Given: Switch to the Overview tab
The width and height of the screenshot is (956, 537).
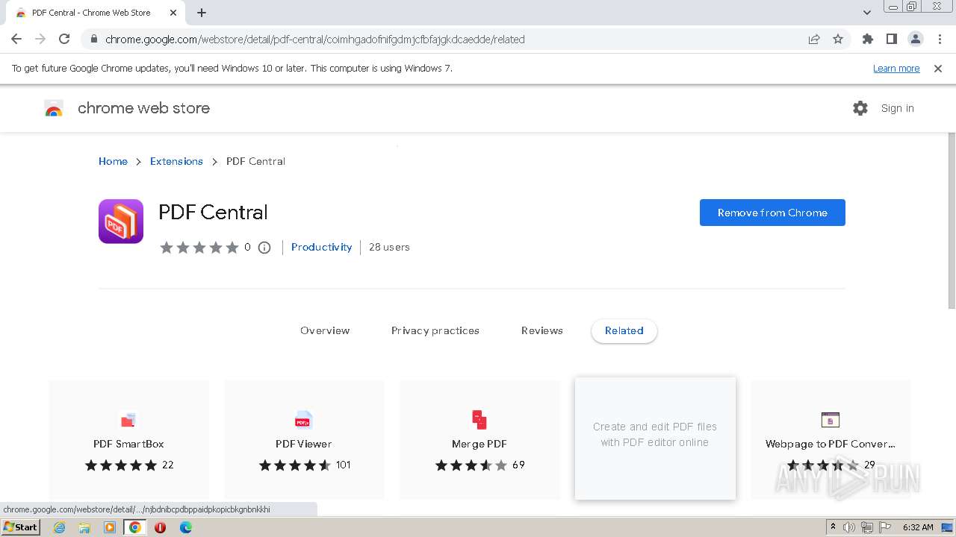Looking at the screenshot, I should (325, 330).
